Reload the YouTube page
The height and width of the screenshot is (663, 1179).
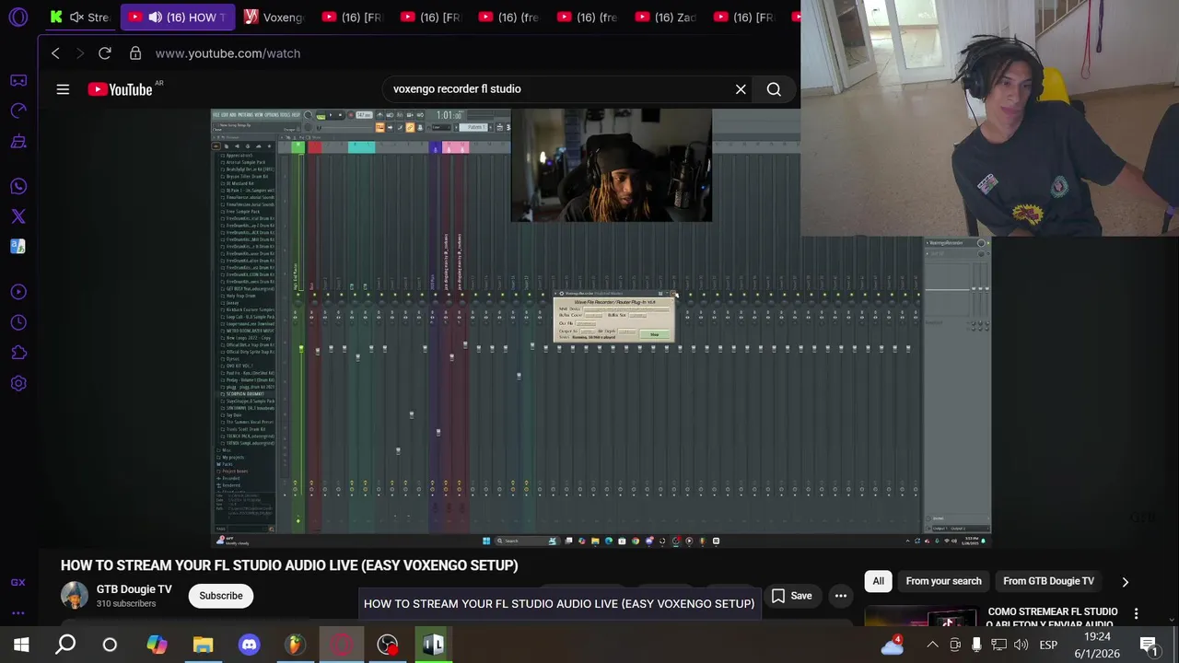point(105,53)
